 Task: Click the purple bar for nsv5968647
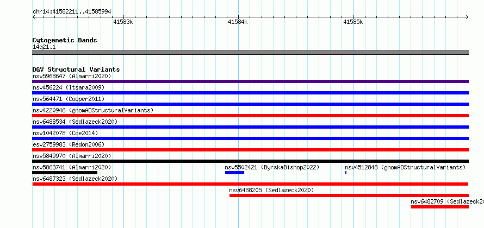point(250,81)
